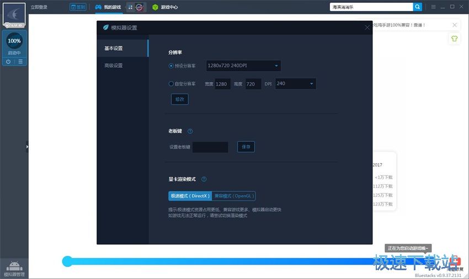The image size is (469, 279).
Task: Click the help icon next to 老板键
Action: (x=190, y=131)
